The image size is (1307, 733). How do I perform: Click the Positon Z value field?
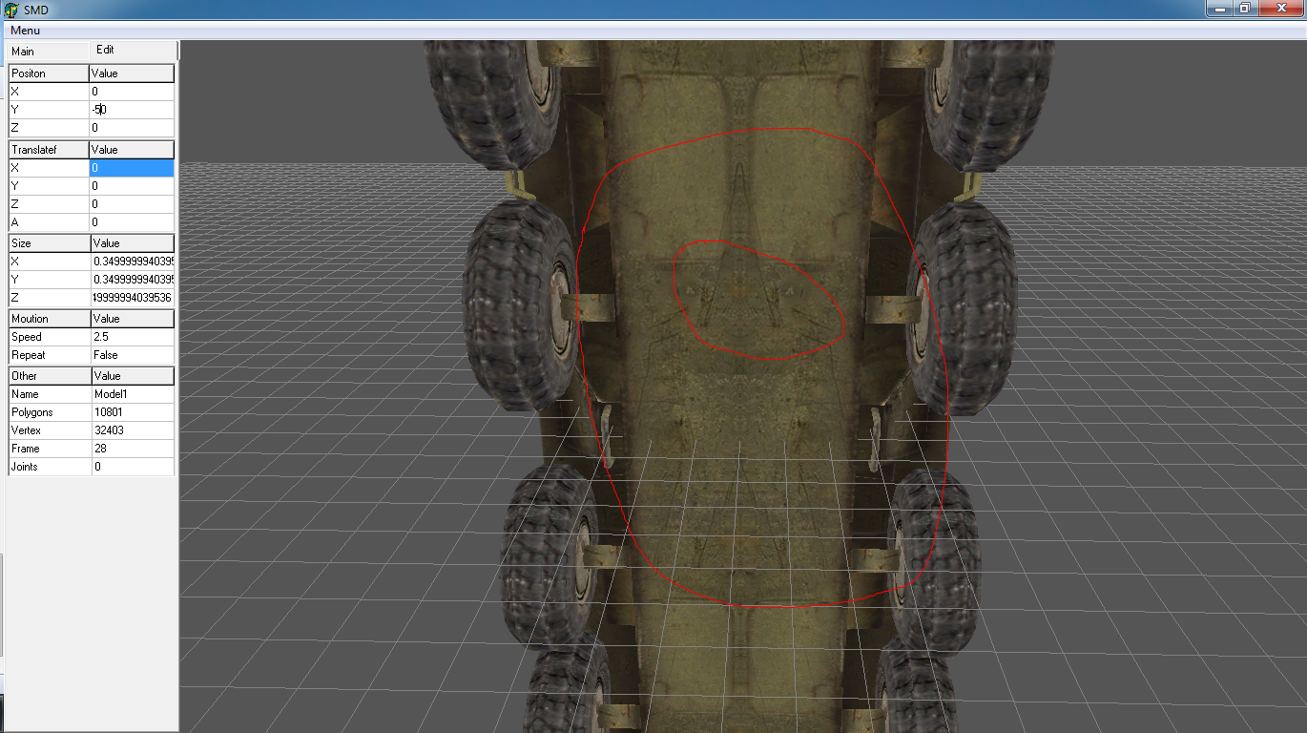click(132, 128)
